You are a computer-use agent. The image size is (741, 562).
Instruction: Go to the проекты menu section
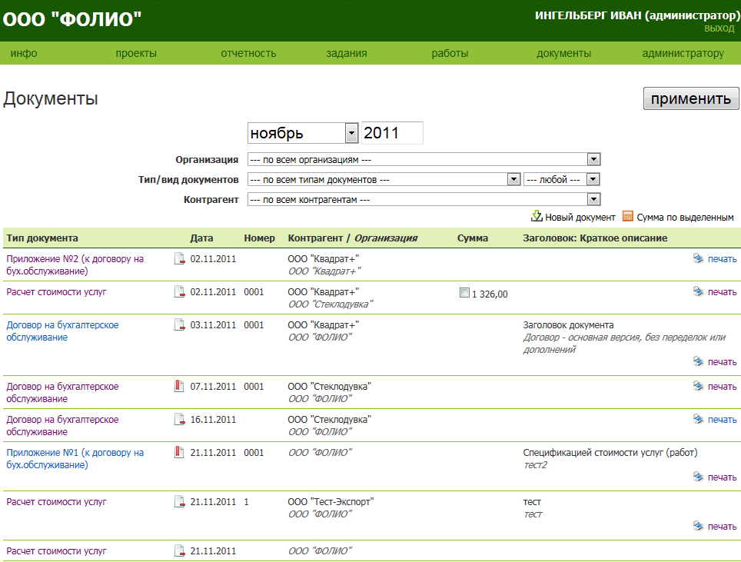point(136,53)
